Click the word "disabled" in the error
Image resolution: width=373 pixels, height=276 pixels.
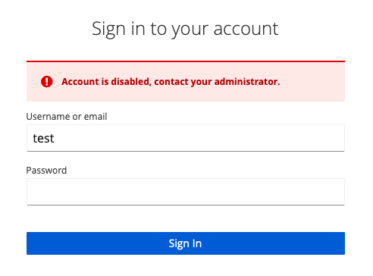pos(131,82)
